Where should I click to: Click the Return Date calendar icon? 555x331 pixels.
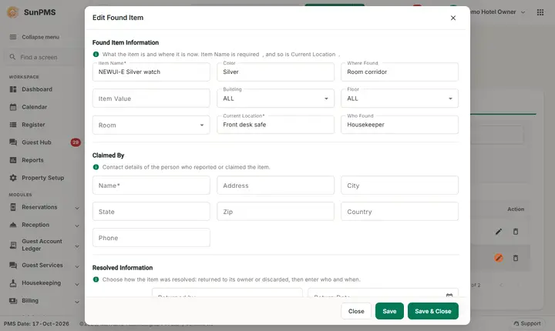(449, 296)
